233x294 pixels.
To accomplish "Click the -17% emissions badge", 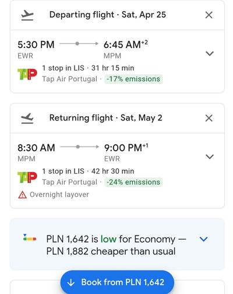I will click(x=133, y=79).
